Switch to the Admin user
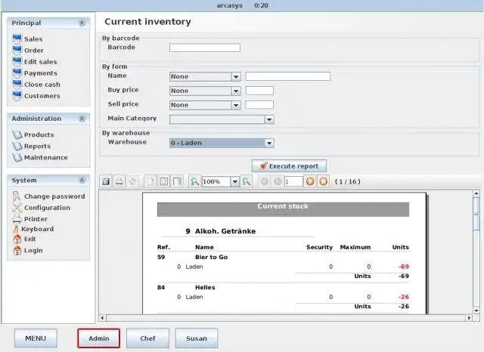Image resolution: width=484 pixels, height=352 pixels. point(99,338)
